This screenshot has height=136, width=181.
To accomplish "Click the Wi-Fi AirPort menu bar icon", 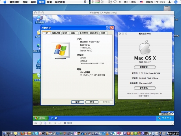I will [x=115, y=2].
